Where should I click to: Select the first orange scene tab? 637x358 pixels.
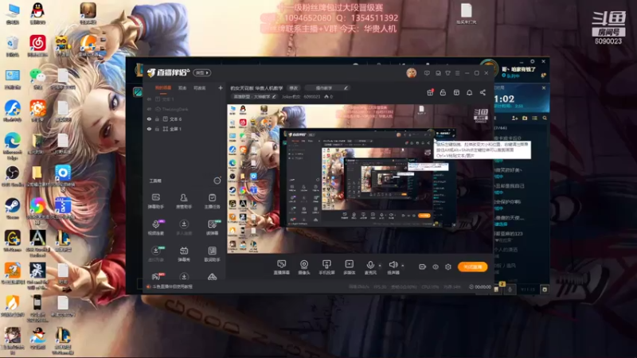(x=163, y=88)
